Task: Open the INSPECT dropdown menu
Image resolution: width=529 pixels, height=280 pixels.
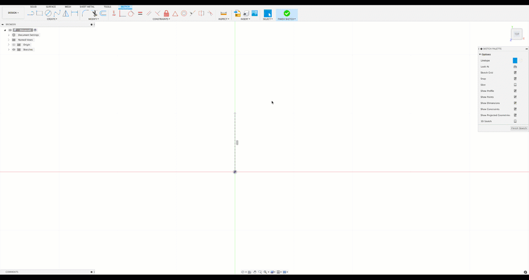Action: click(x=224, y=19)
